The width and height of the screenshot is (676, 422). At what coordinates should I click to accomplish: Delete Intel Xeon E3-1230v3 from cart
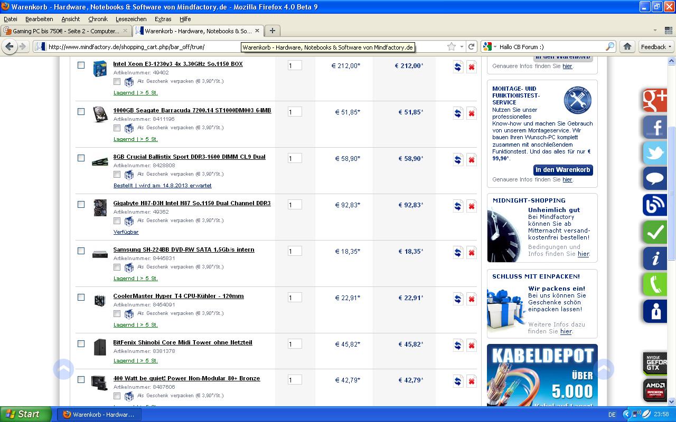point(472,67)
